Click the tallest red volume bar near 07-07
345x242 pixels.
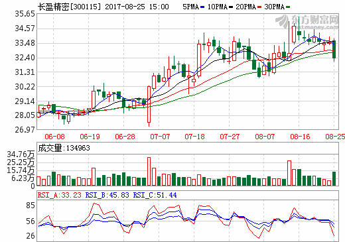(149, 172)
